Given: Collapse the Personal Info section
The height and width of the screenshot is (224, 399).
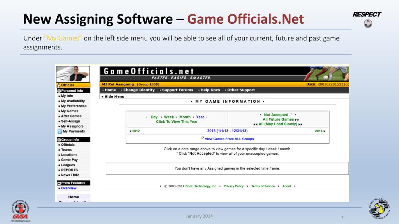Looking at the screenshot, I should click(59, 91).
